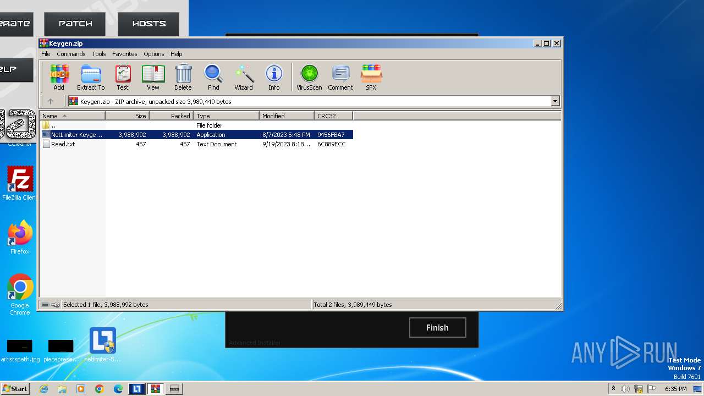Click the HOSTS button in background app
This screenshot has height=396, width=704.
148,24
